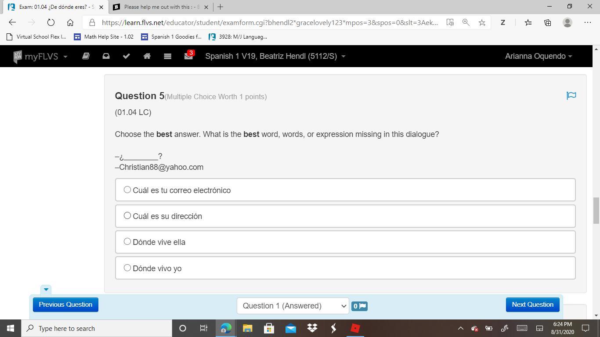The width and height of the screenshot is (600, 337).
Task: Select 'Cuál es su dirección' answer
Action: pyautogui.click(x=345, y=216)
